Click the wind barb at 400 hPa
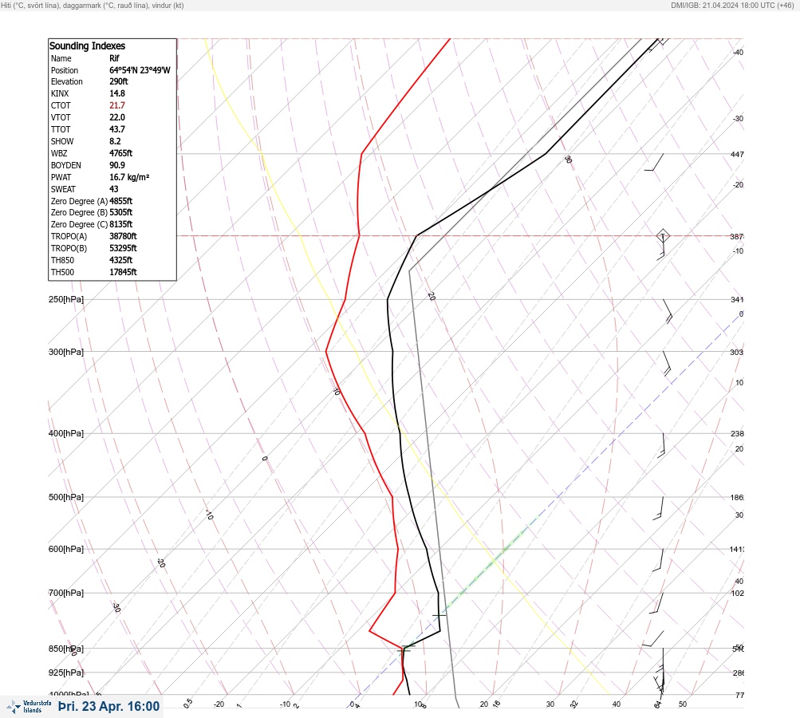The image size is (800, 718). (661, 445)
